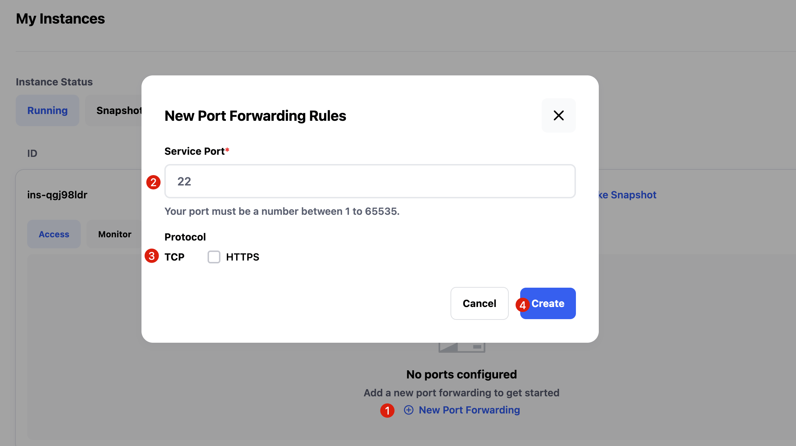Select the Access tab
Screen dimensions: 796x446
pos(54,234)
